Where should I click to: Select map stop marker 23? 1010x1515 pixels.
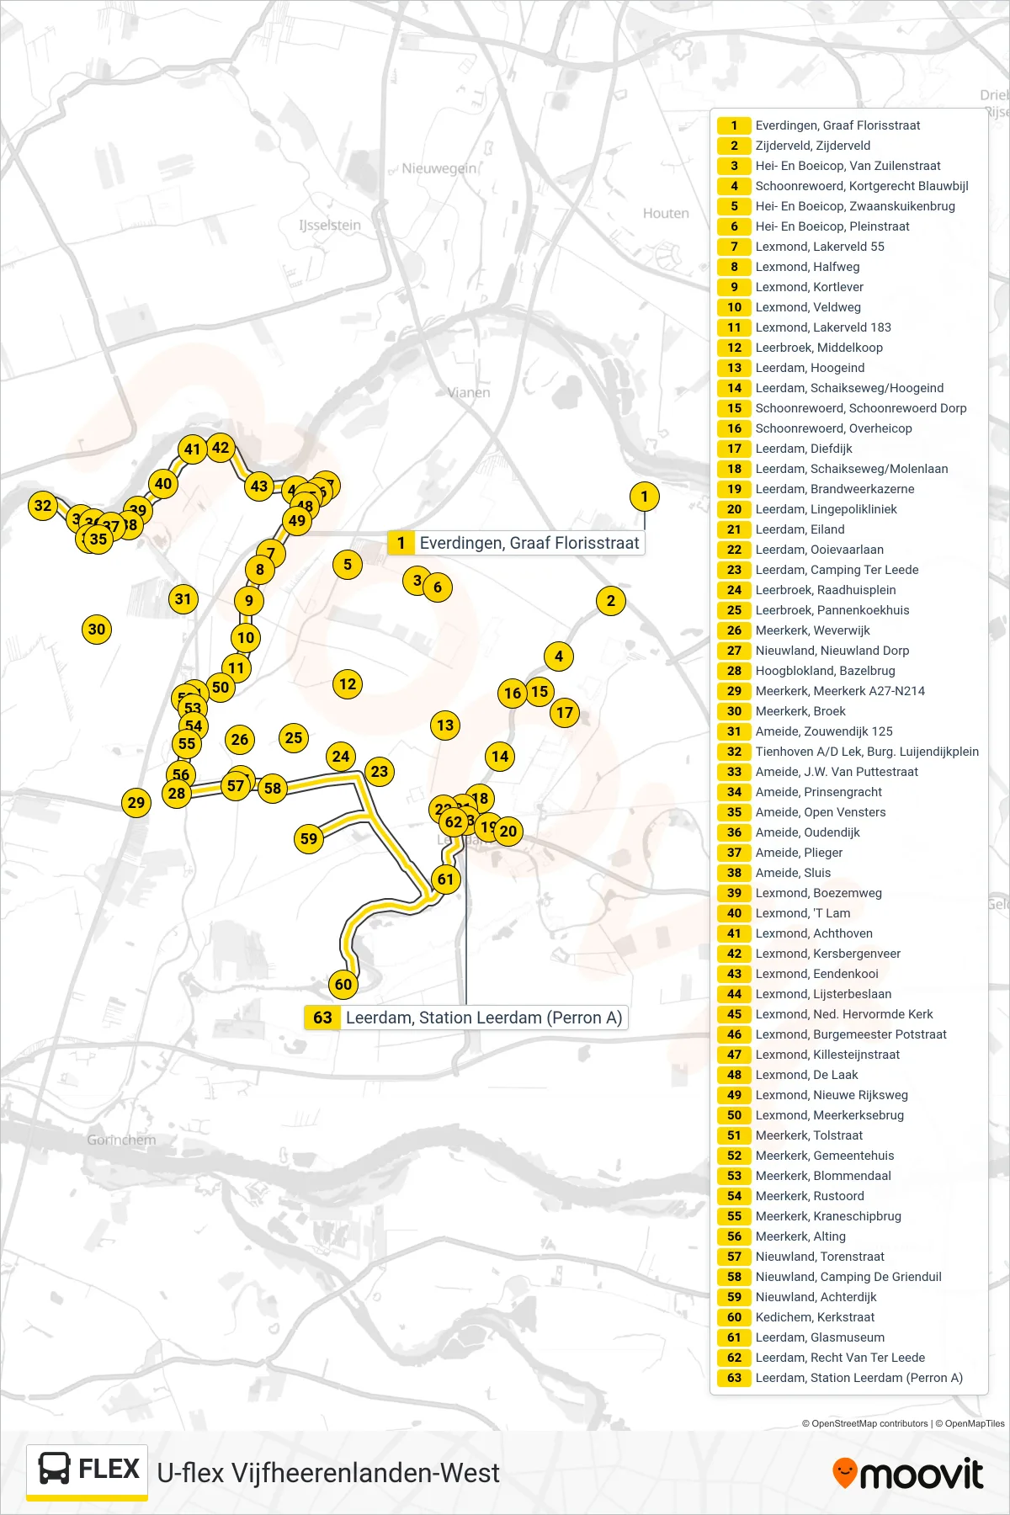(380, 772)
